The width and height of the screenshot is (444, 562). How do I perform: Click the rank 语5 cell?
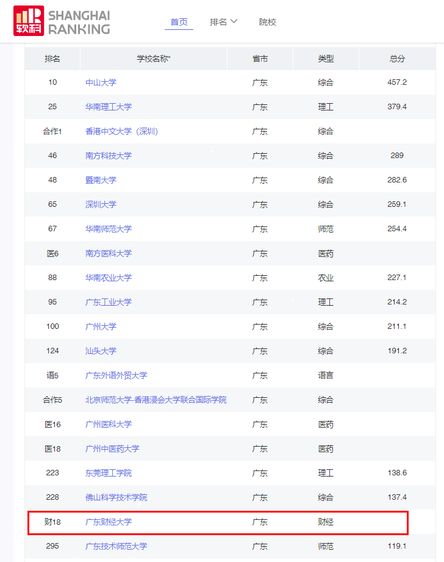point(52,375)
